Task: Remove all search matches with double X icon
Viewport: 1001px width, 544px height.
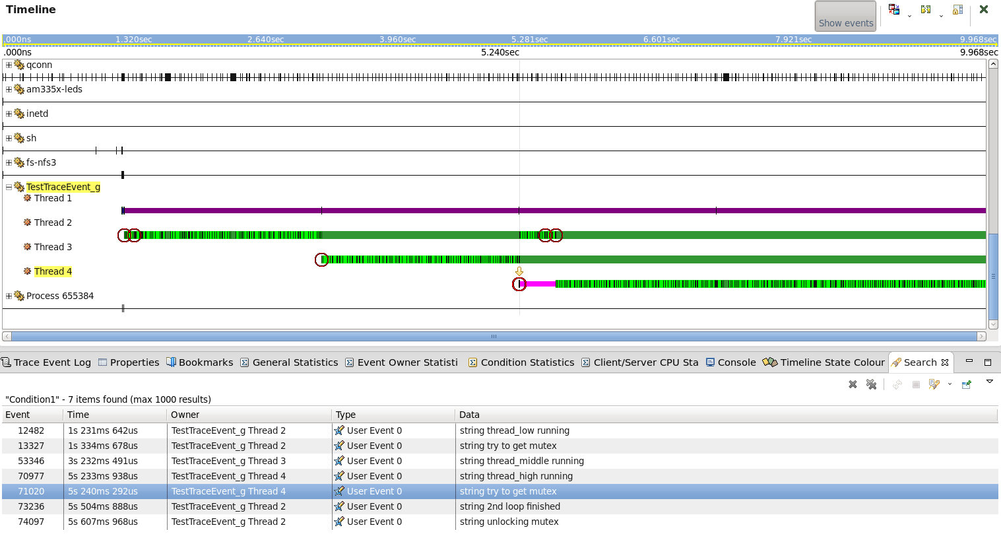Action: [x=871, y=384]
